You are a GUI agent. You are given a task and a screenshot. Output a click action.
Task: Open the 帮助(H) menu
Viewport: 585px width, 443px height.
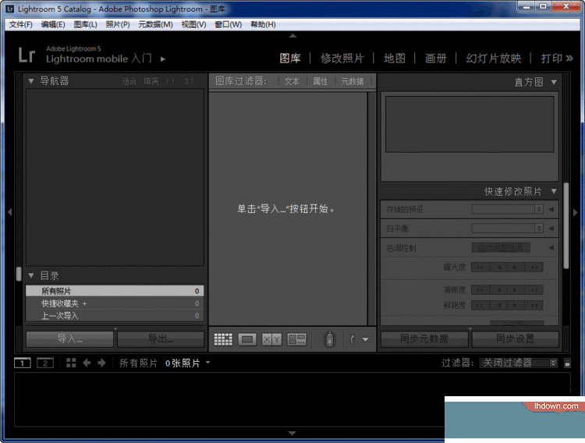[263, 25]
